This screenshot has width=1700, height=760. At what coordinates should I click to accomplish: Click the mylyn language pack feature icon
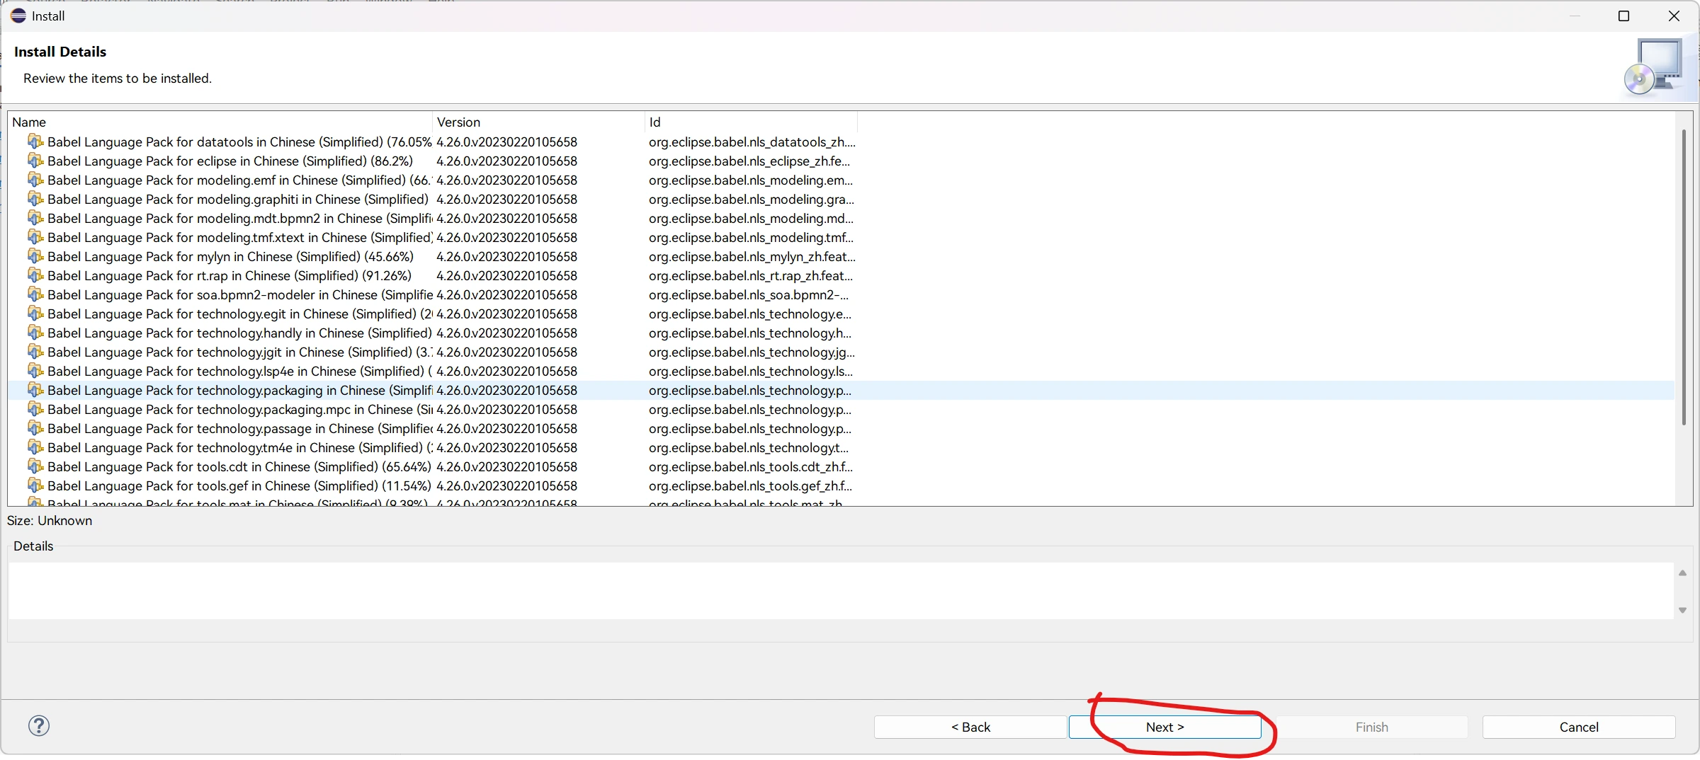[35, 256]
